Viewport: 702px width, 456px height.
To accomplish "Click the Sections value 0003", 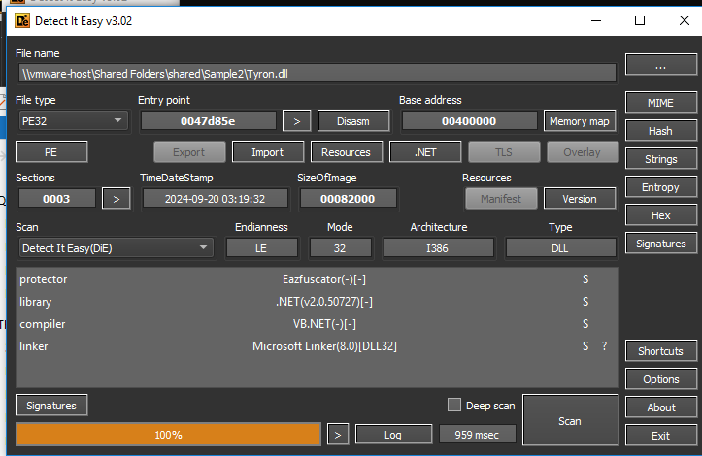I will point(56,199).
